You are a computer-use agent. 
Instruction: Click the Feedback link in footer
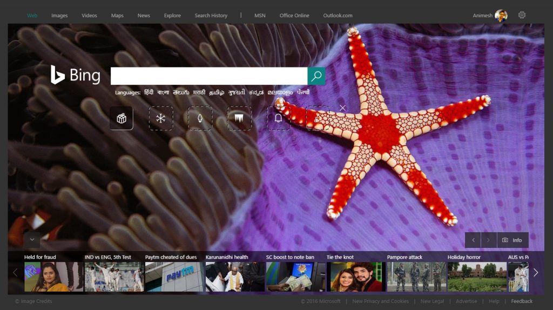tap(522, 301)
